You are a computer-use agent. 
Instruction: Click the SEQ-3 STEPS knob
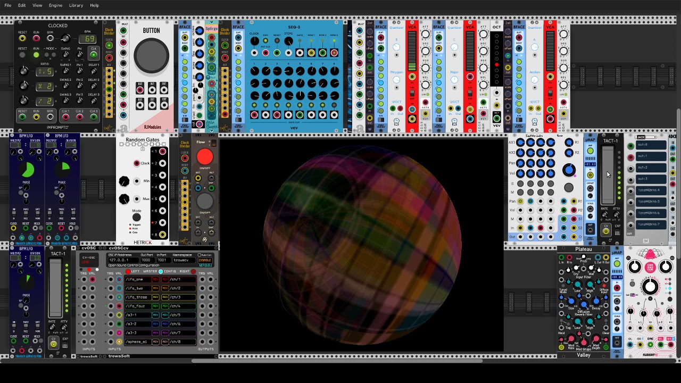pyautogui.click(x=288, y=41)
